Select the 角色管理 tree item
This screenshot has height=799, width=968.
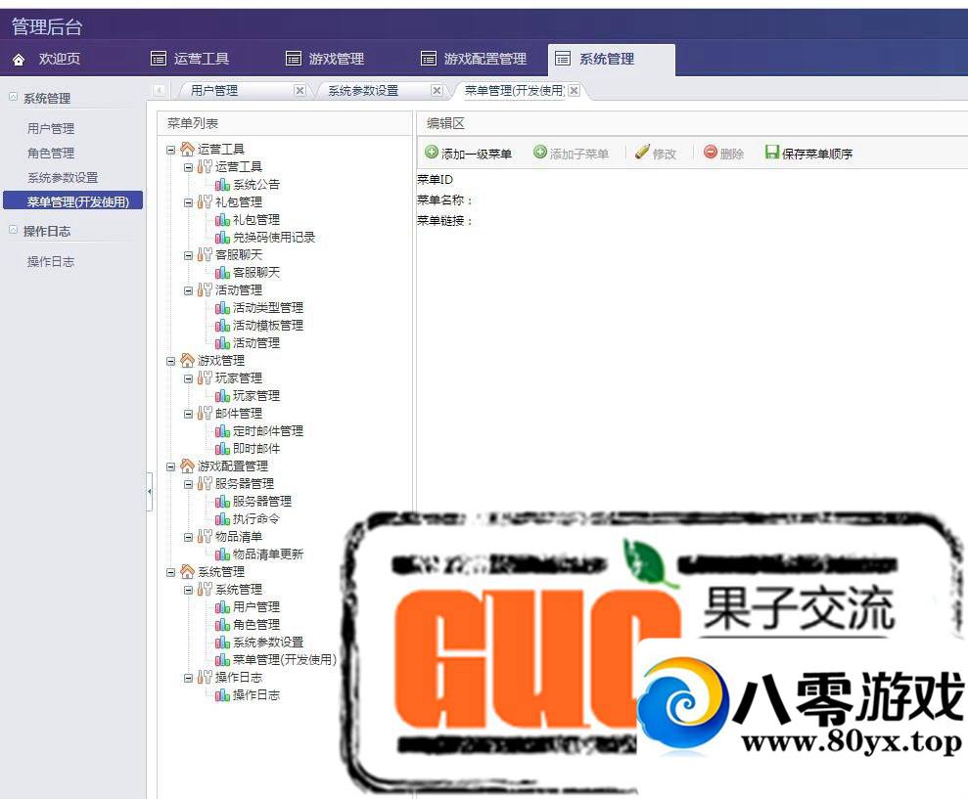pyautogui.click(x=256, y=624)
